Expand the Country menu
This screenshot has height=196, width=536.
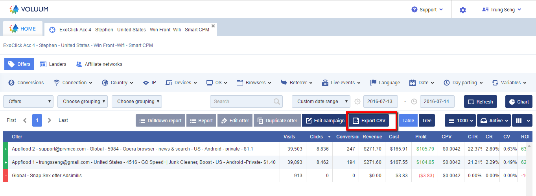click(117, 83)
